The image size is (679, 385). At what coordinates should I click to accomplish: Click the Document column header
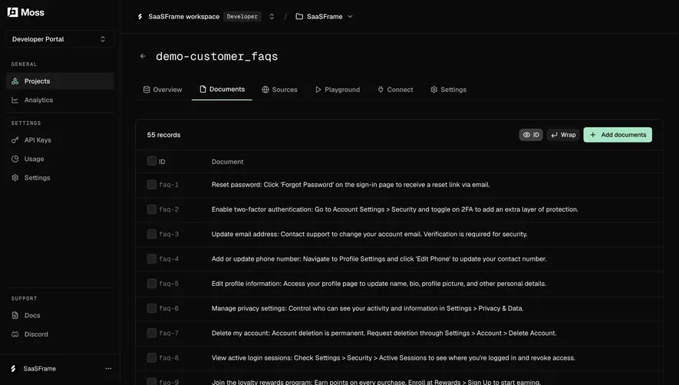pyautogui.click(x=227, y=162)
